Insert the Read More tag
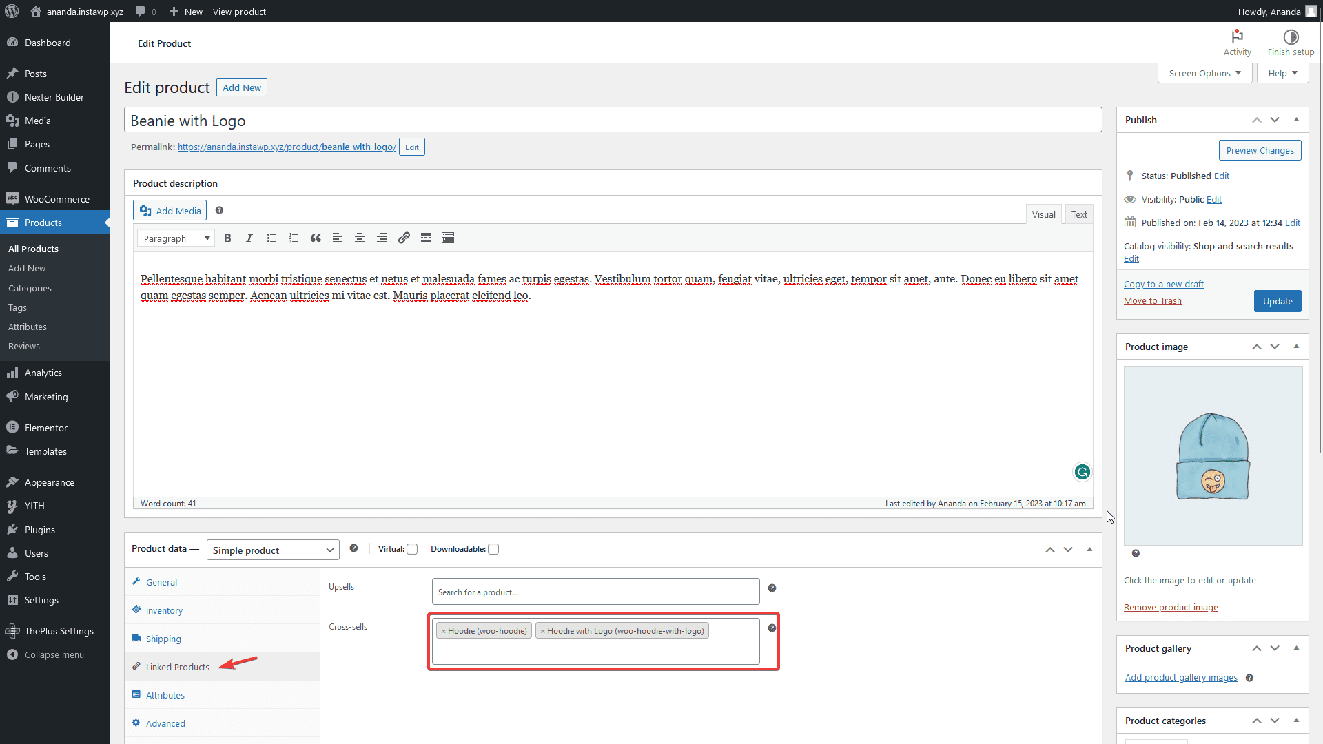Viewport: 1323px width, 744px height. 425,238
